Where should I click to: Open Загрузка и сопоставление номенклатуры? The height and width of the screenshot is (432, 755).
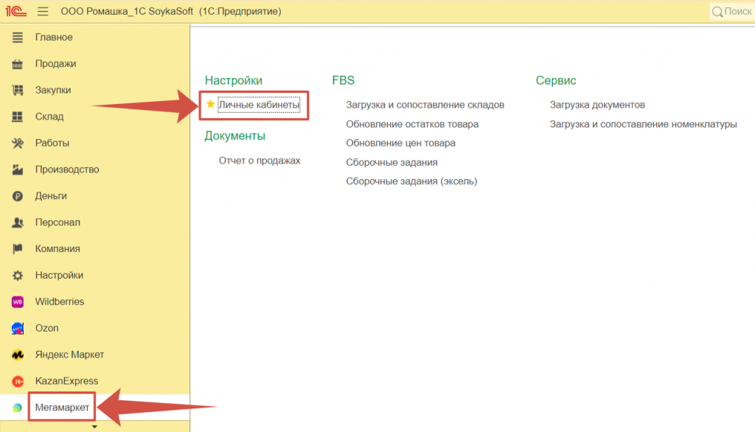643,124
